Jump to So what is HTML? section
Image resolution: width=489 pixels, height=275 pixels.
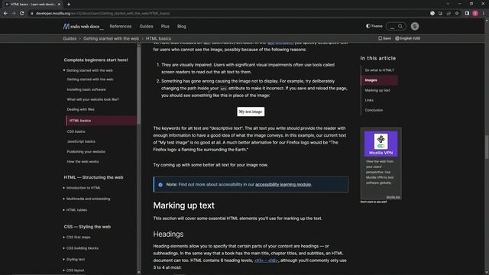[379, 70]
